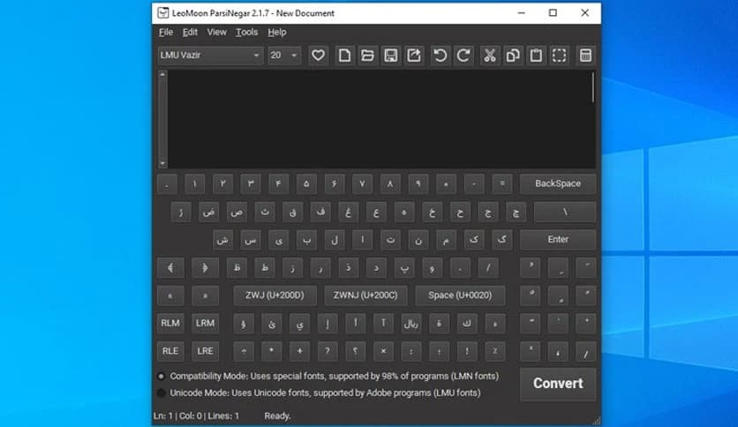Click the Persian letter ش key

[223, 240]
